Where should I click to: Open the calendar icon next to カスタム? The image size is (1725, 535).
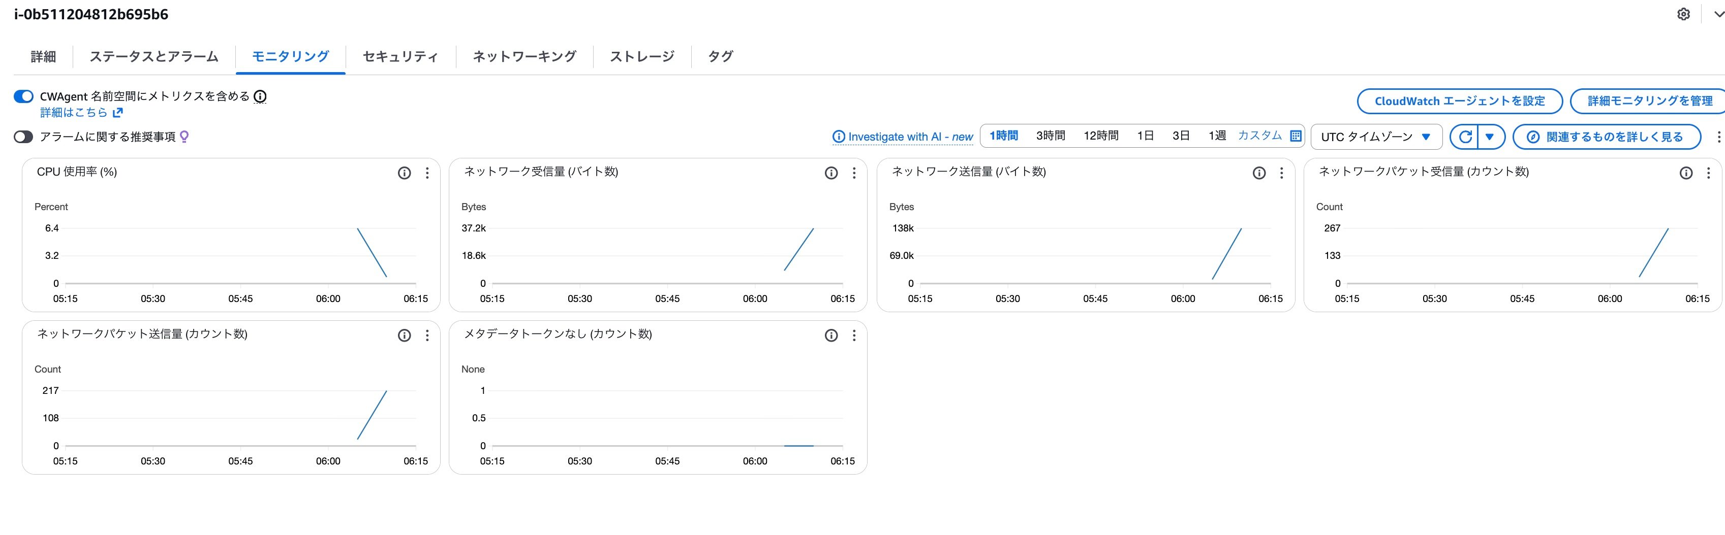1295,135
